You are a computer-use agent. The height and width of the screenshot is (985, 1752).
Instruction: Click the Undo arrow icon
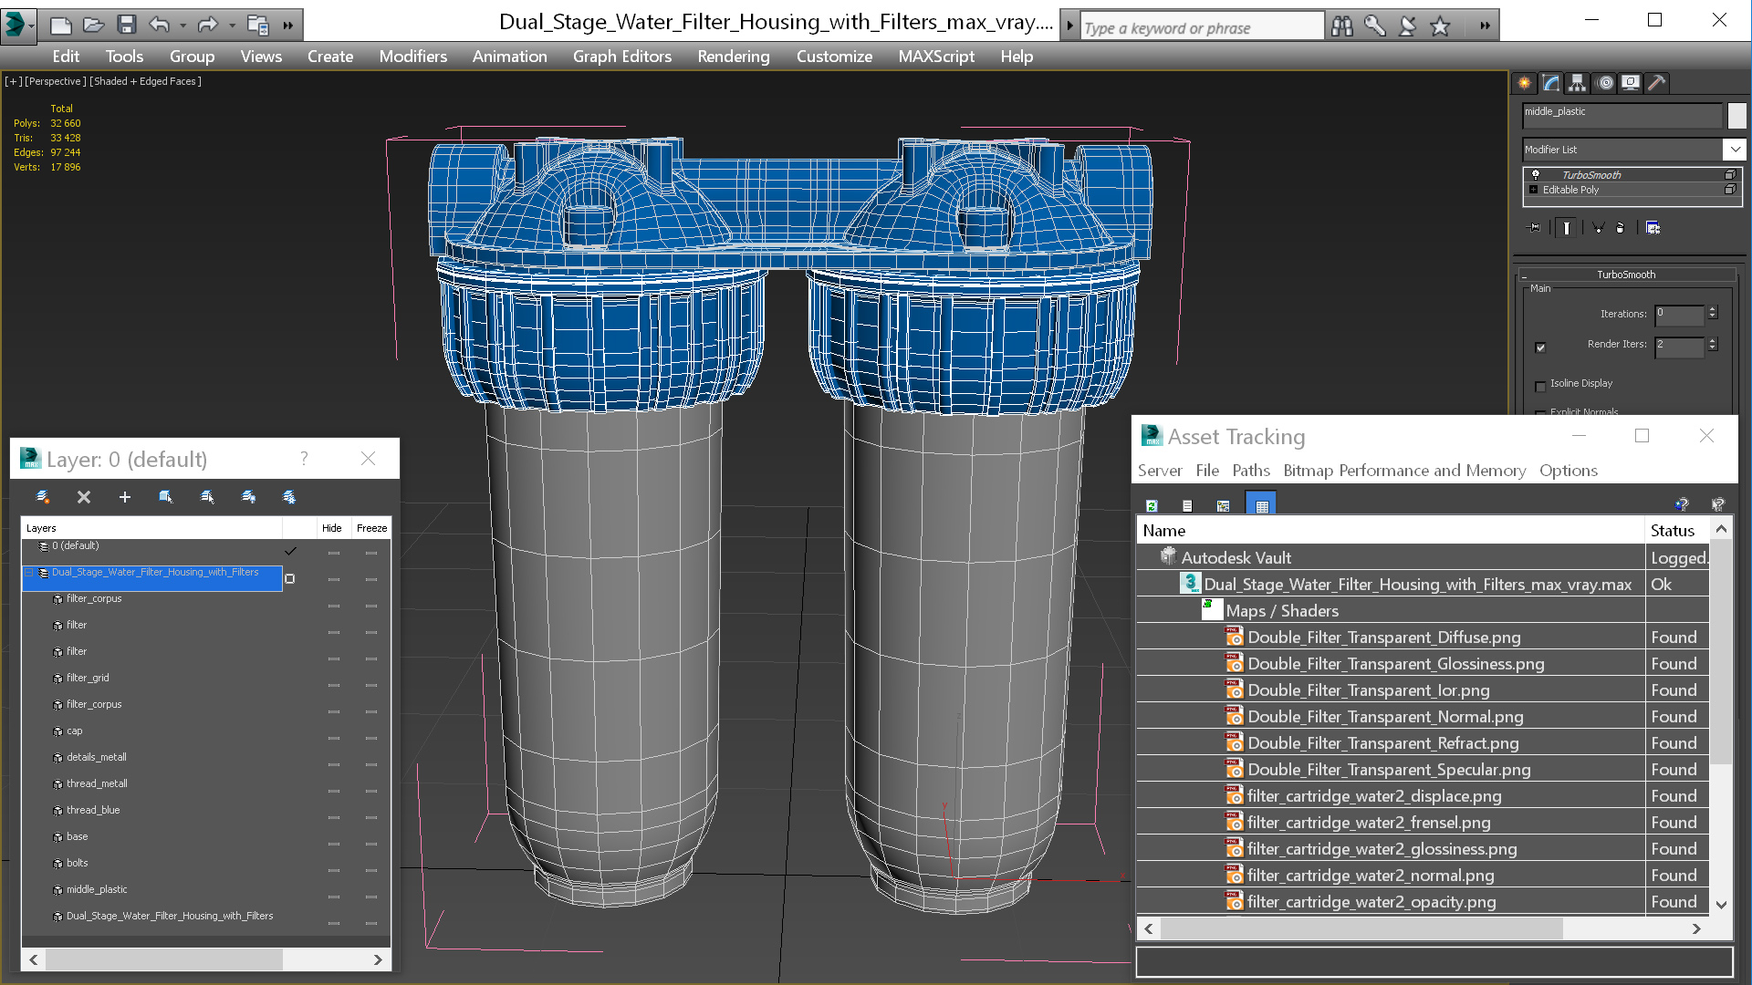[160, 26]
